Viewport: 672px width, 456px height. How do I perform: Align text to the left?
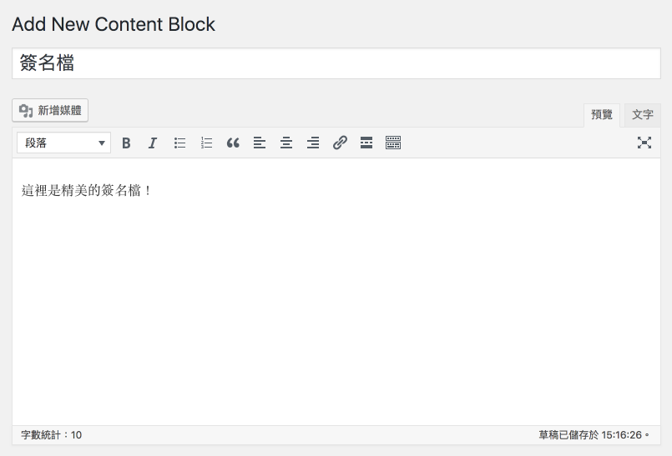point(260,143)
